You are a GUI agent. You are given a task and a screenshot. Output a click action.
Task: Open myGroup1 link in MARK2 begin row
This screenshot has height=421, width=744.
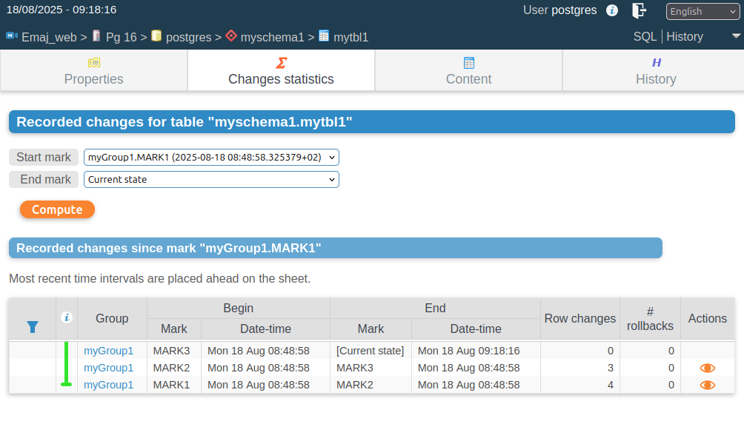[109, 368]
